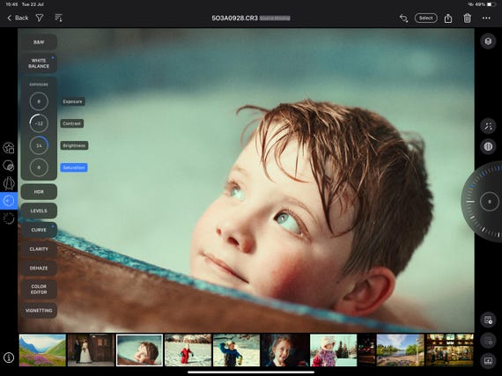Viewport: 502px width, 376px height.
Task: Toggle the before/after compare icon
Action: [x=488, y=146]
